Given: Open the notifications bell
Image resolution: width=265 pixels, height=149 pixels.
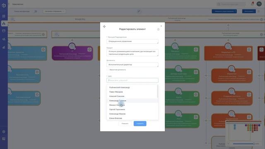Looking at the screenshot, I should coord(252,4).
